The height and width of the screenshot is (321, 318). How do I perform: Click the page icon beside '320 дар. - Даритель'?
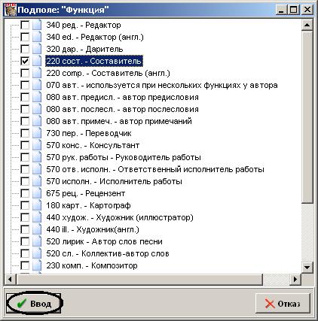click(x=37, y=49)
